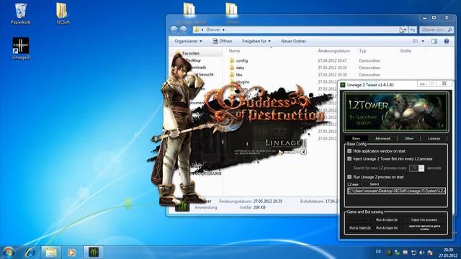Image resolution: width=461 pixels, height=259 pixels.
Task: Enable Run Lineage 2 process on start
Action: 349,177
